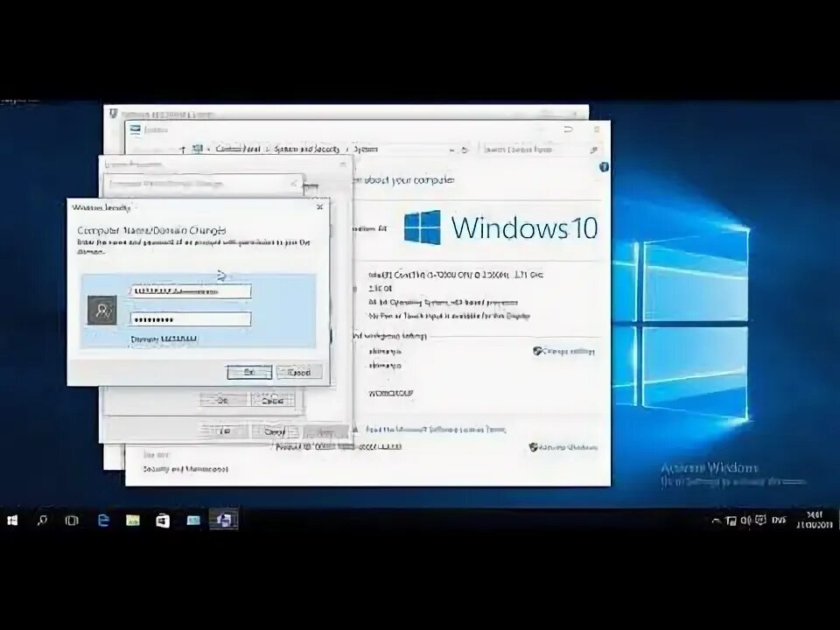840x630 pixels.
Task: Open taskbar search
Action: coord(42,520)
